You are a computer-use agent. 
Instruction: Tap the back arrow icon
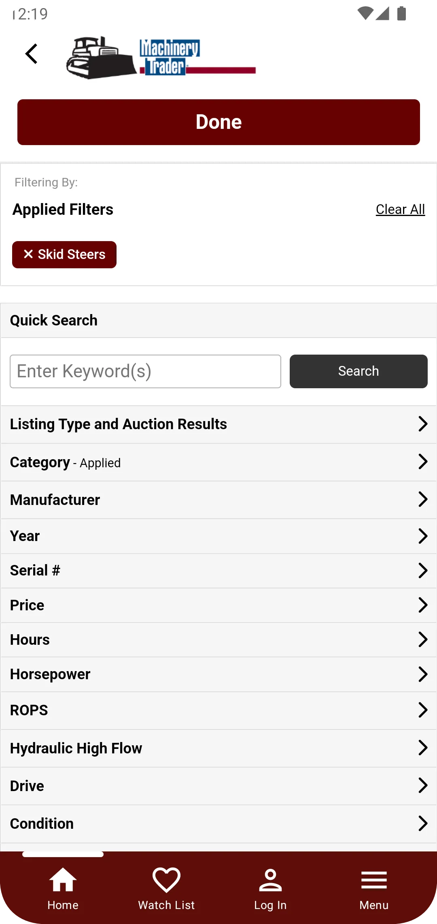point(32,54)
